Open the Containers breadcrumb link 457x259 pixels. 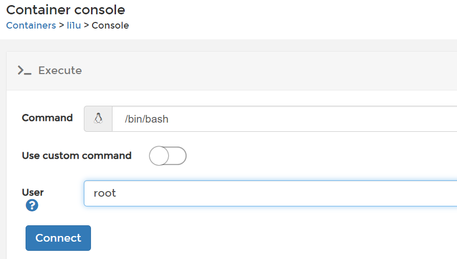pyautogui.click(x=31, y=25)
